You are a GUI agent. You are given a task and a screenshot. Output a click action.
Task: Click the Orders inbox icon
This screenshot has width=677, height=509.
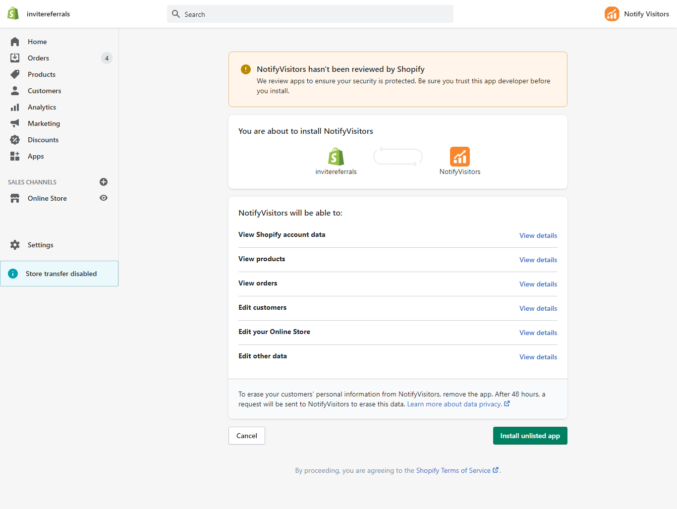(15, 58)
